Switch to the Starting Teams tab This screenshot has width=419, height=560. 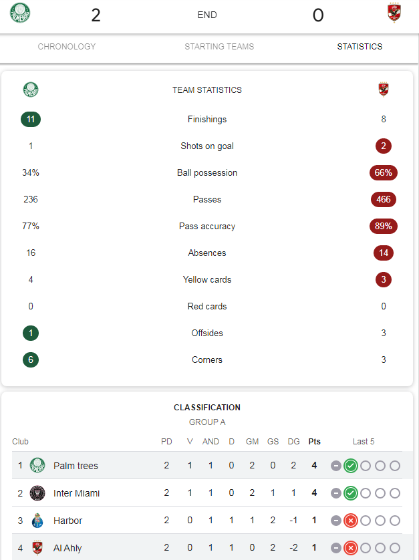(219, 46)
